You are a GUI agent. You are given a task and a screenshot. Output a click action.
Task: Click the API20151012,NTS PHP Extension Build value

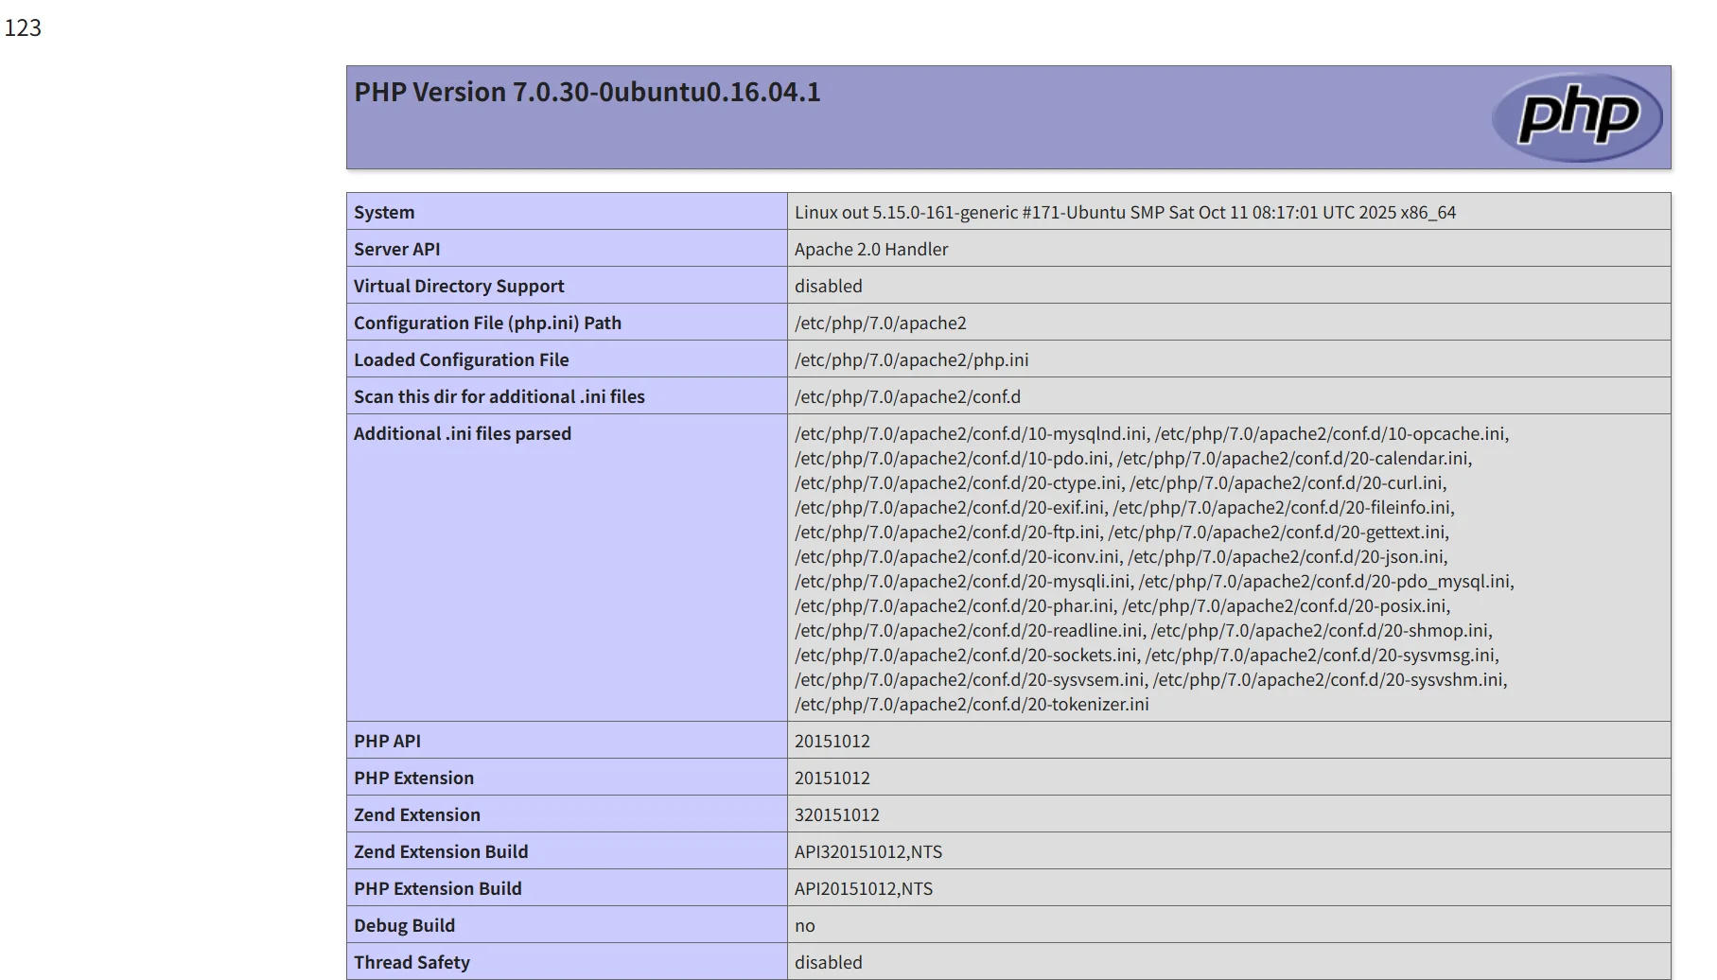coord(863,888)
